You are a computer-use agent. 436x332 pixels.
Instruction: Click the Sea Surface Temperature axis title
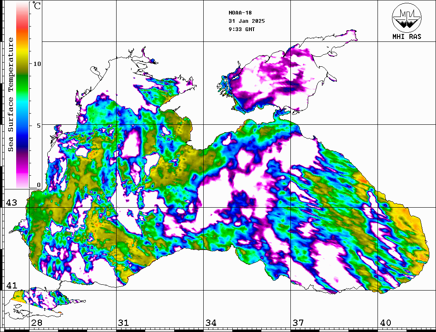pyautogui.click(x=11, y=95)
